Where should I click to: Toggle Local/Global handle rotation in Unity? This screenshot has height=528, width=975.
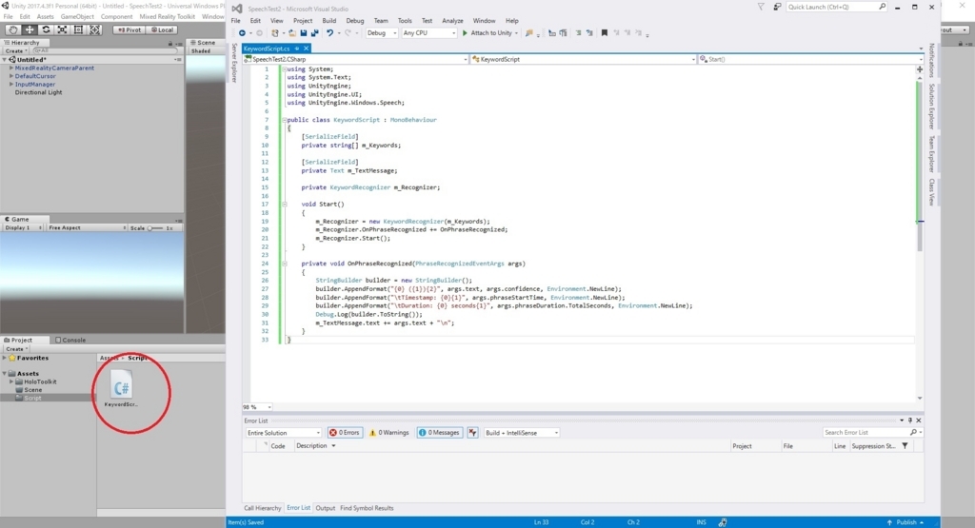pos(162,29)
